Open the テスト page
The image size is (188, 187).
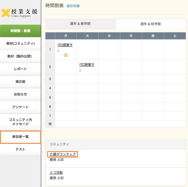20,149
